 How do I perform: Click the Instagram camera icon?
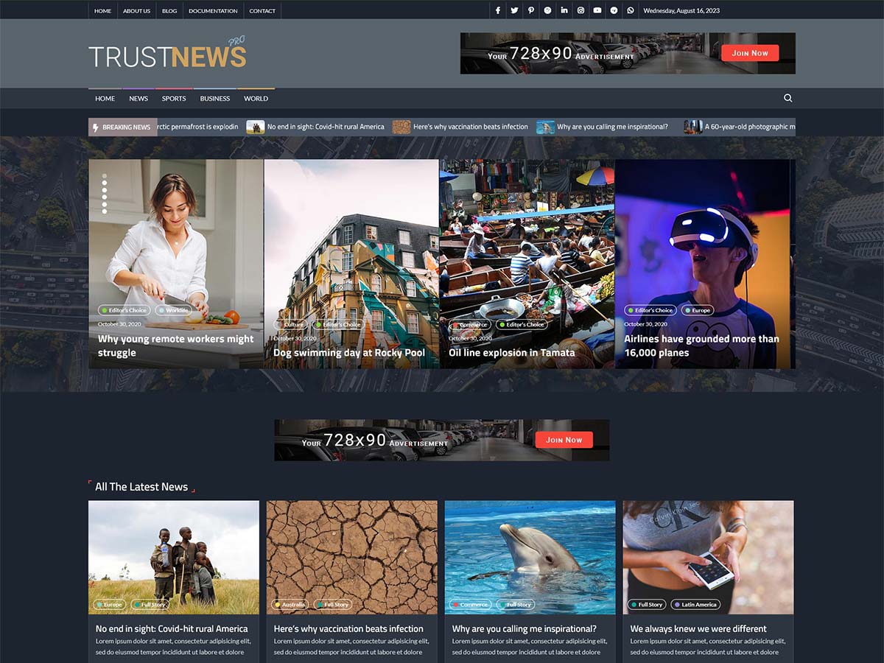(x=580, y=10)
